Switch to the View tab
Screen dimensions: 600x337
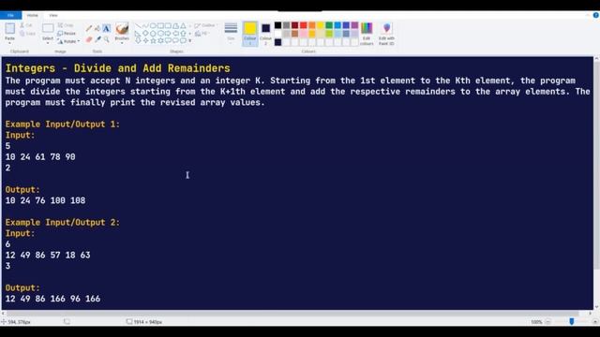click(53, 15)
